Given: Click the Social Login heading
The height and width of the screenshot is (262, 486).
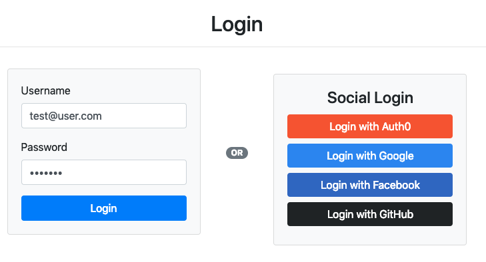Looking at the screenshot, I should point(370,98).
